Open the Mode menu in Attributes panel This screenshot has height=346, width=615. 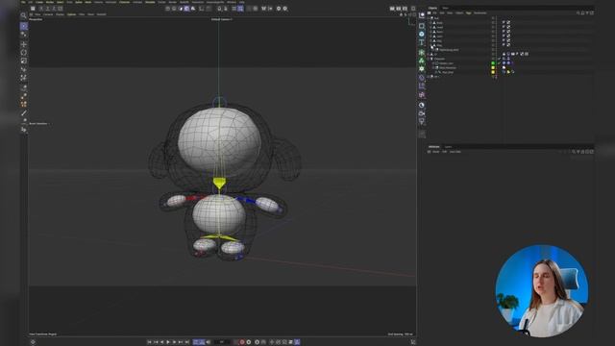click(x=435, y=152)
